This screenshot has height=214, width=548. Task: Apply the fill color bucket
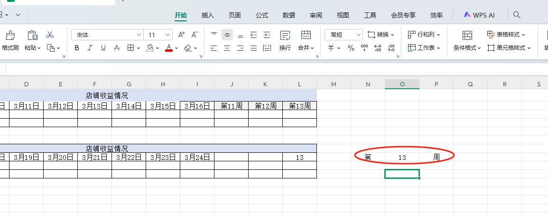(x=150, y=48)
